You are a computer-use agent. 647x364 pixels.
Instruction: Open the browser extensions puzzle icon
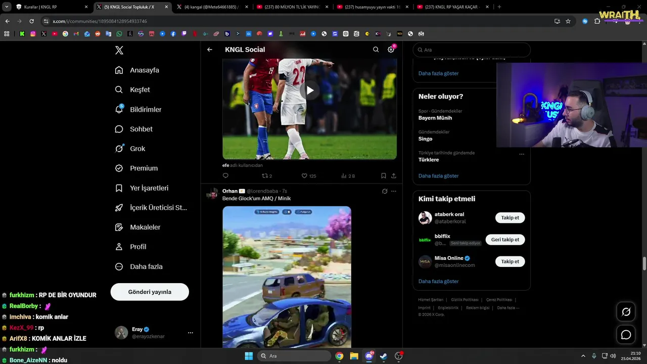[x=597, y=21]
